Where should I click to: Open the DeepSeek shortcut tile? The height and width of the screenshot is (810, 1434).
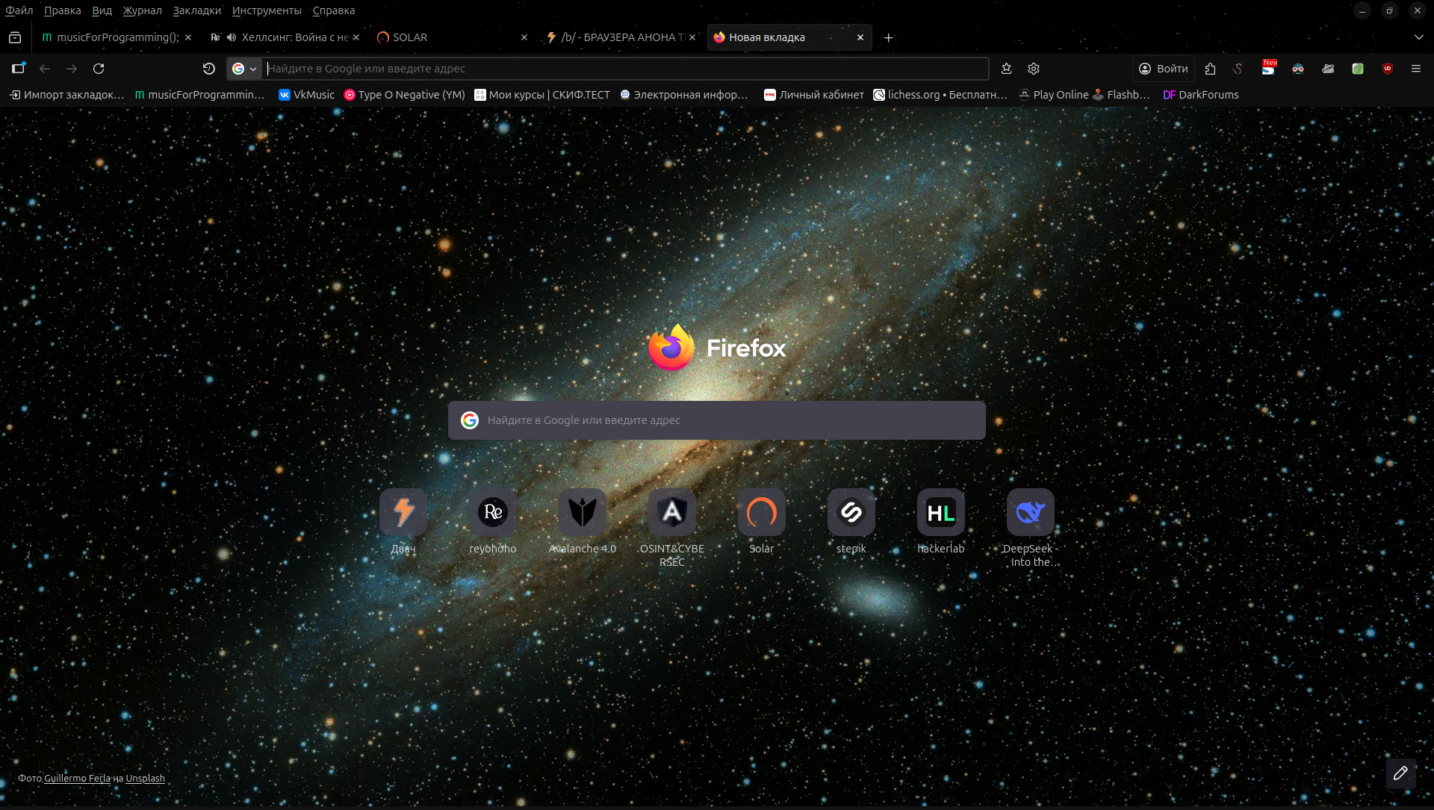click(x=1030, y=513)
